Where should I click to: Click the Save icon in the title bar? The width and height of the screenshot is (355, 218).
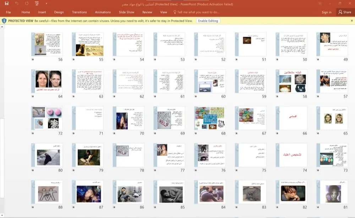coord(6,4)
